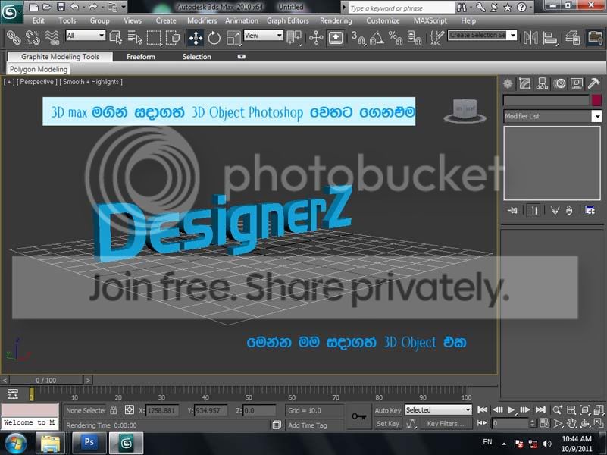Toggle the Angle Snap icon

[x=377, y=38]
